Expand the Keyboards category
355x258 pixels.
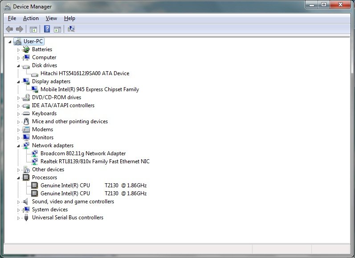click(x=19, y=113)
